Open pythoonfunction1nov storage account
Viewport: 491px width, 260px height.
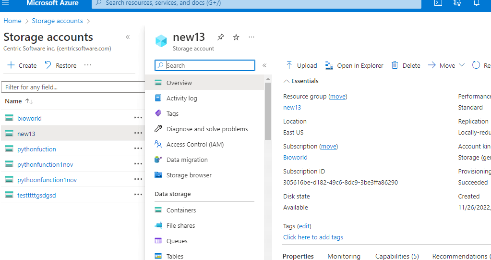pyautogui.click(x=47, y=180)
